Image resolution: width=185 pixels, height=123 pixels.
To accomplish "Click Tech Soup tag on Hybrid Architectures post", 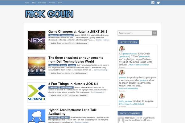I will tap(64, 117).
